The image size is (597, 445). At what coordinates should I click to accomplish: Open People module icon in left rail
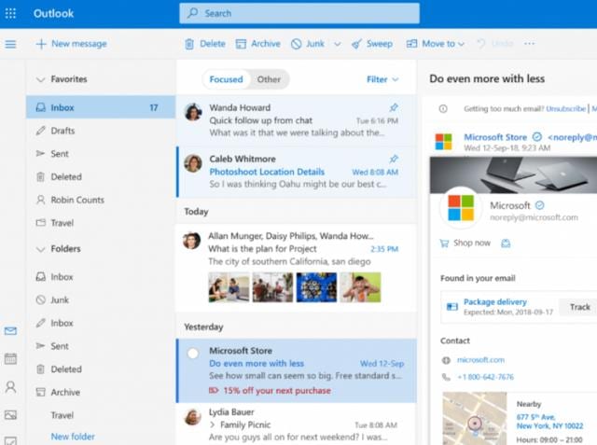click(10, 387)
